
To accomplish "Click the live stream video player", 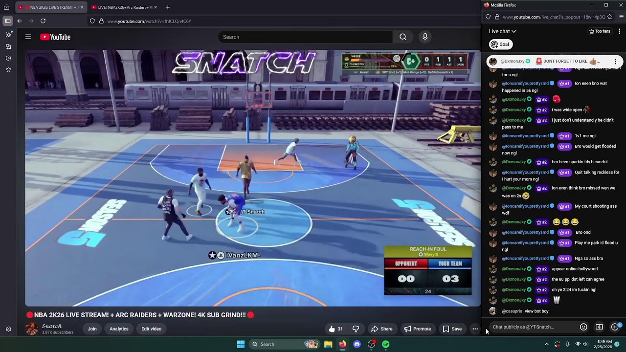I will (x=253, y=178).
